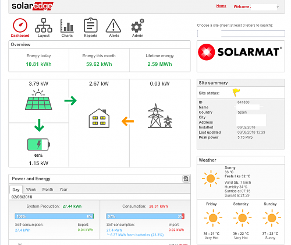Click the 3.79 kW solar power reading
The image size is (291, 245).
click(x=38, y=84)
